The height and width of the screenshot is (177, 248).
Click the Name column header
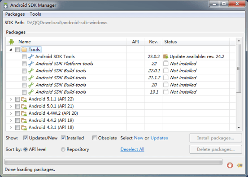click(x=66, y=42)
